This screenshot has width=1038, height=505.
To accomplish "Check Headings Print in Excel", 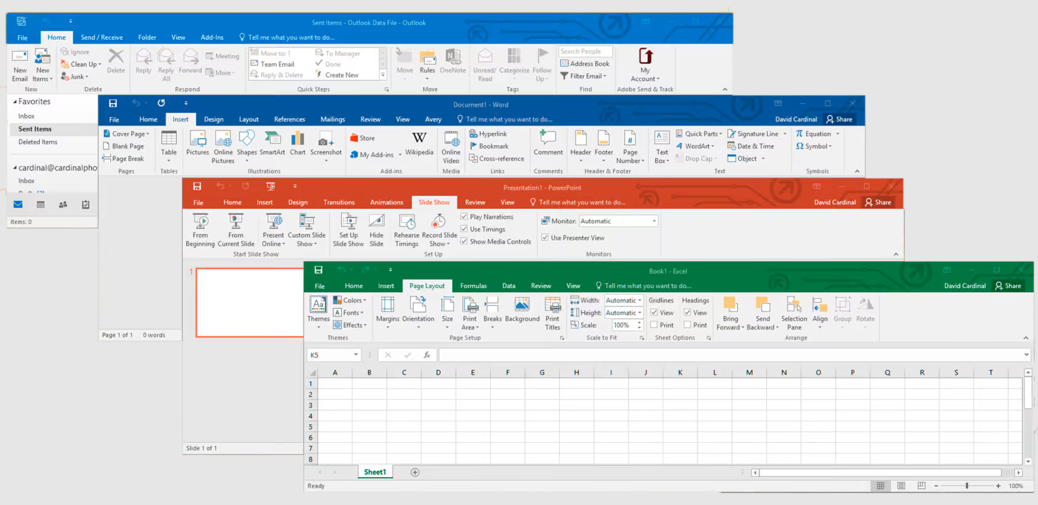I will [x=687, y=325].
